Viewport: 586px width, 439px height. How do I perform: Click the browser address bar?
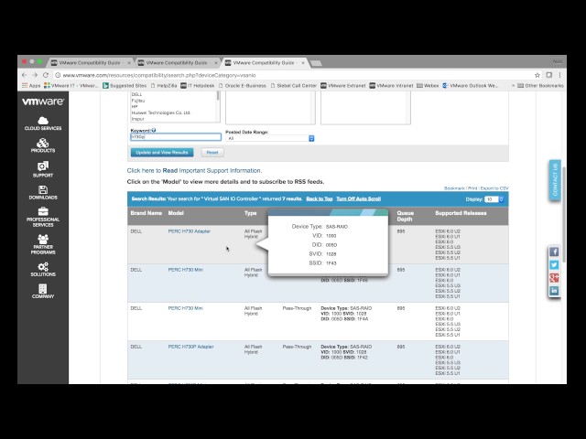click(x=292, y=75)
